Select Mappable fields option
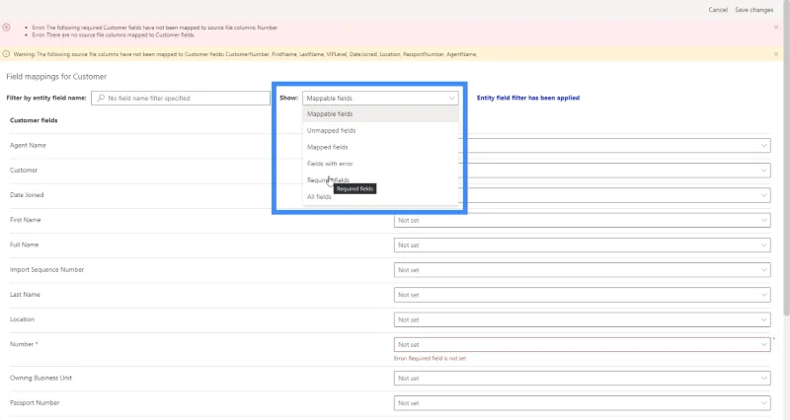 (380, 113)
